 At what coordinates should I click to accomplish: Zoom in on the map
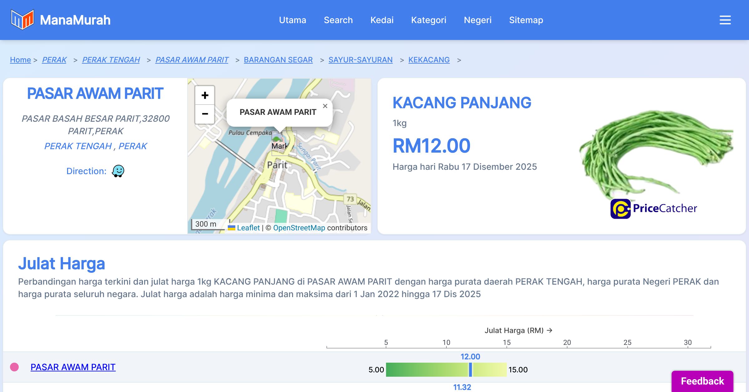[x=205, y=95]
